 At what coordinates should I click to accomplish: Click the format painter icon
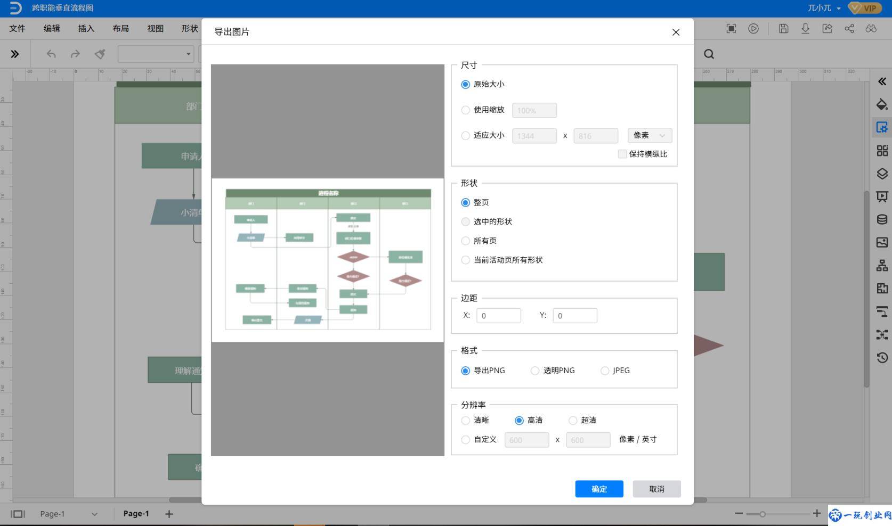click(x=100, y=54)
